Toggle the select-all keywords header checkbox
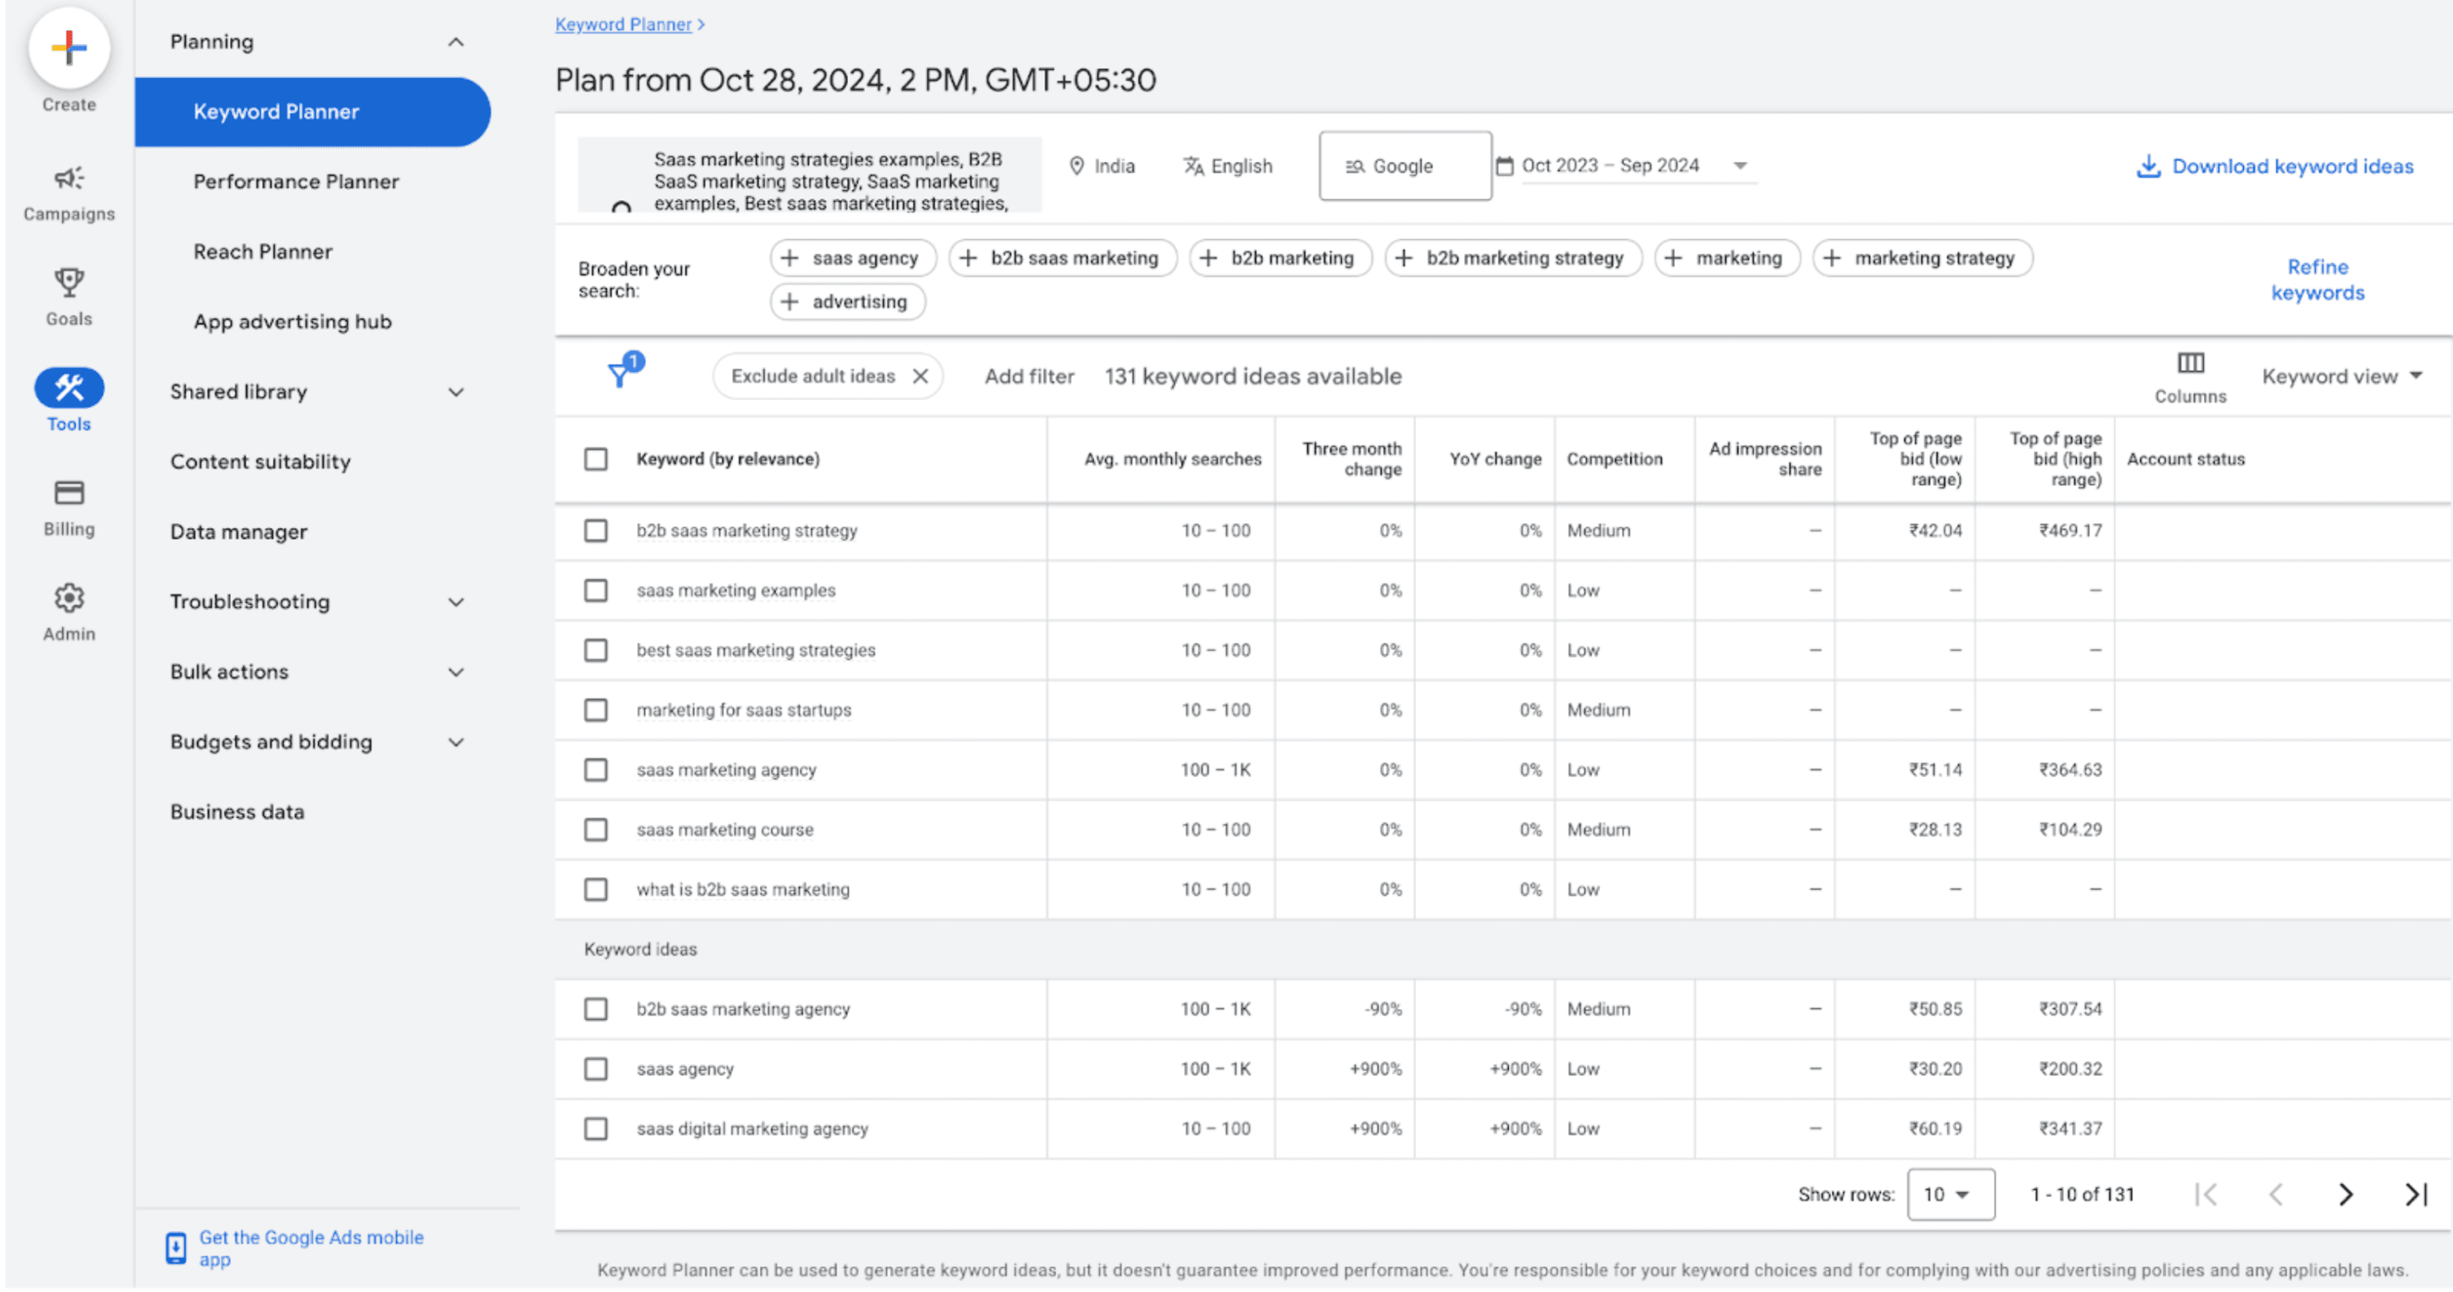2453x1292 pixels. (596, 459)
